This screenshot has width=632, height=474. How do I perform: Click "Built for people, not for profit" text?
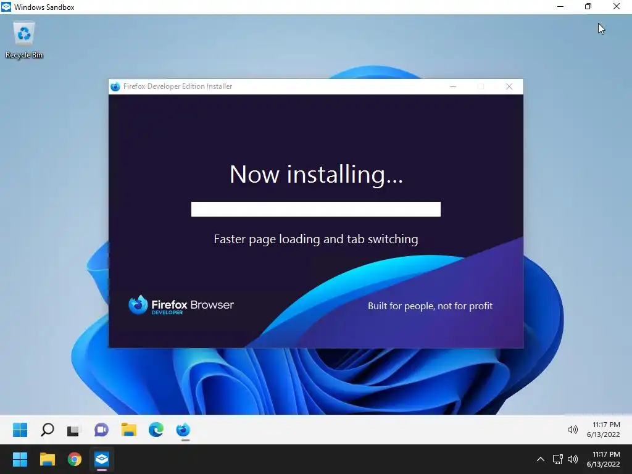tap(430, 306)
